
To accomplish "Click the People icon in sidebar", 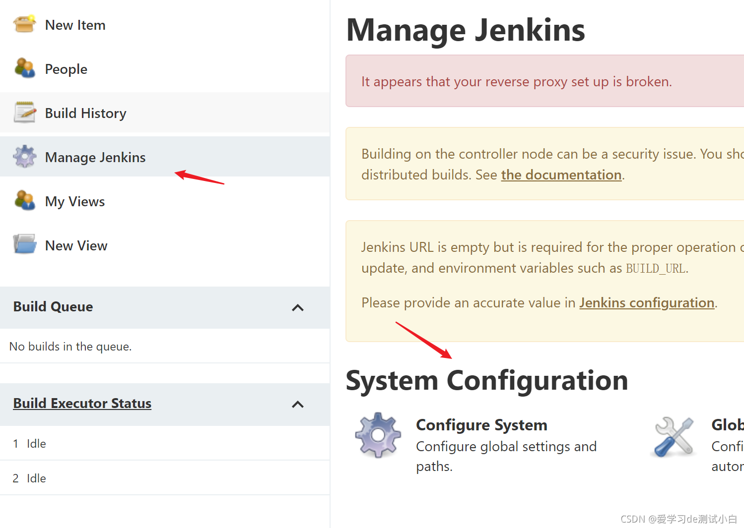I will 25,68.
